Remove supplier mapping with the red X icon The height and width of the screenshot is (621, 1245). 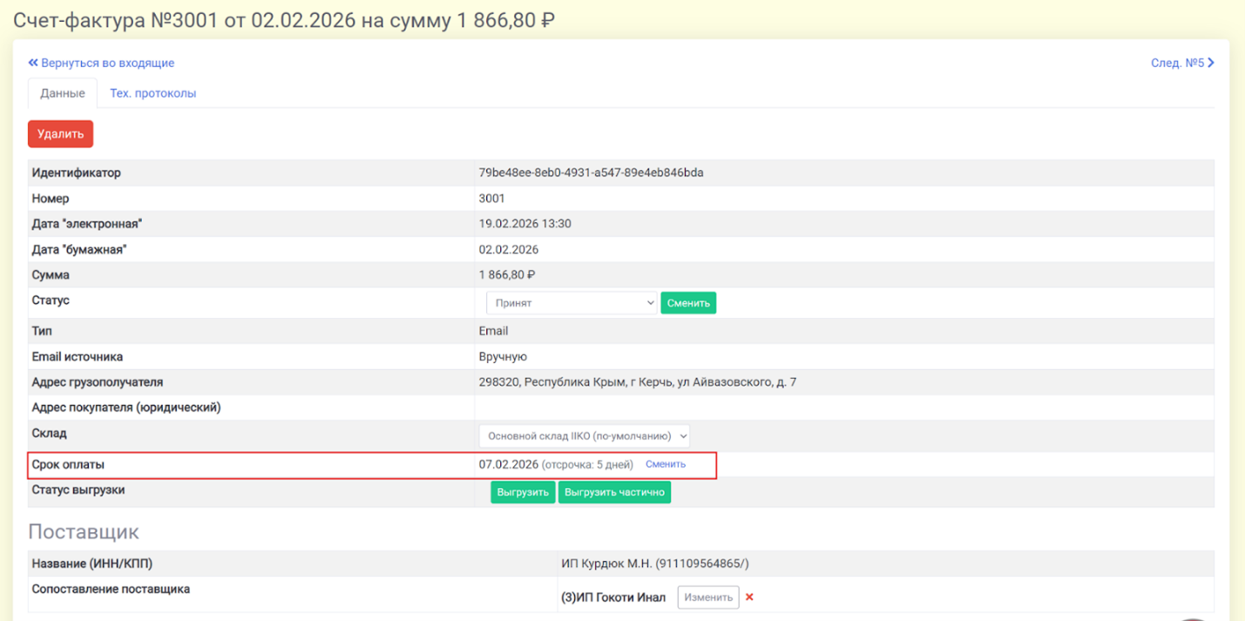pyautogui.click(x=749, y=597)
